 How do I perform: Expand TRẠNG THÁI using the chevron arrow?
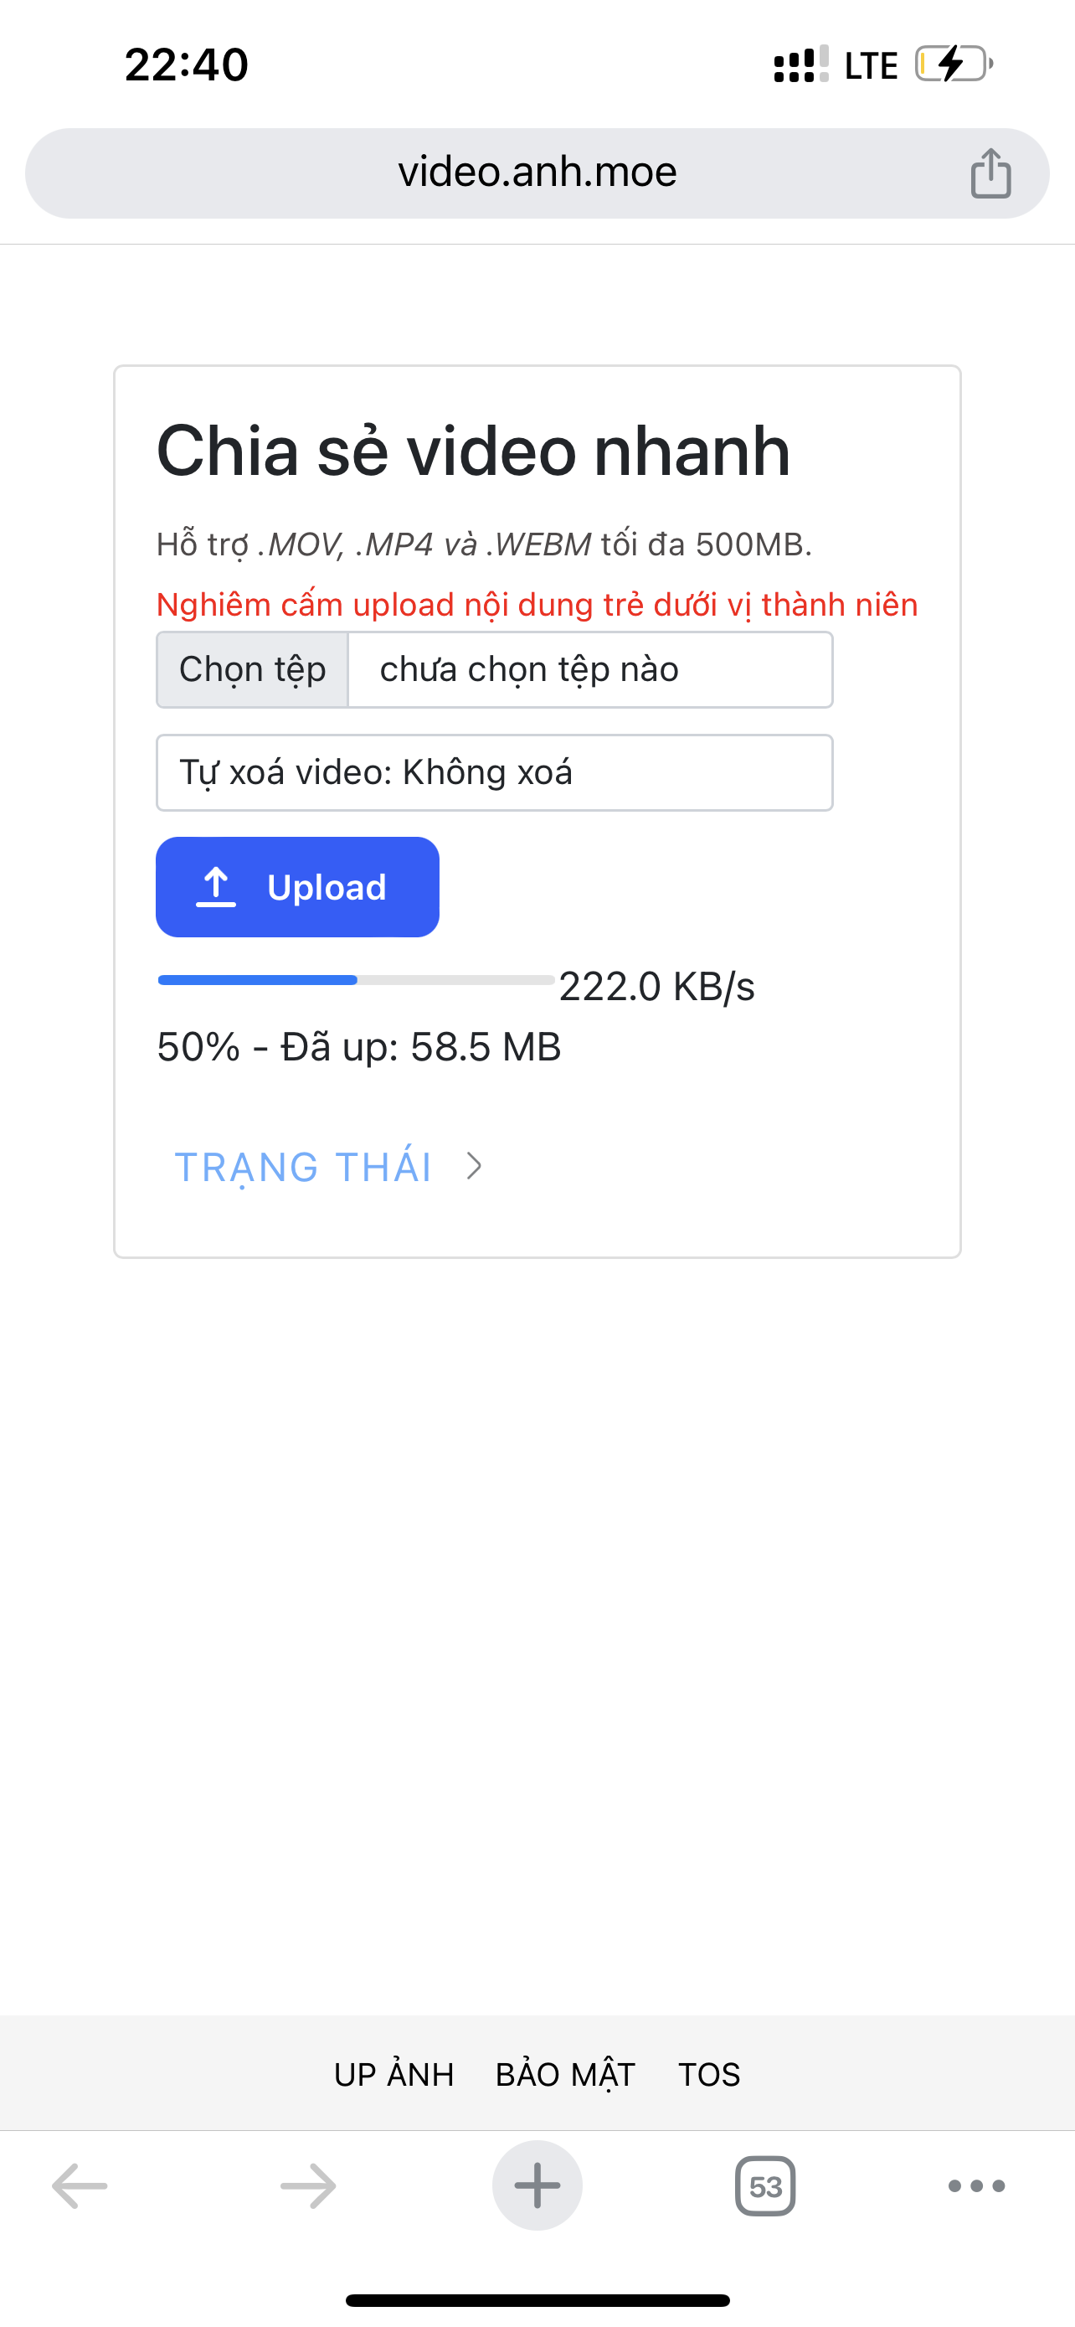click(475, 1166)
